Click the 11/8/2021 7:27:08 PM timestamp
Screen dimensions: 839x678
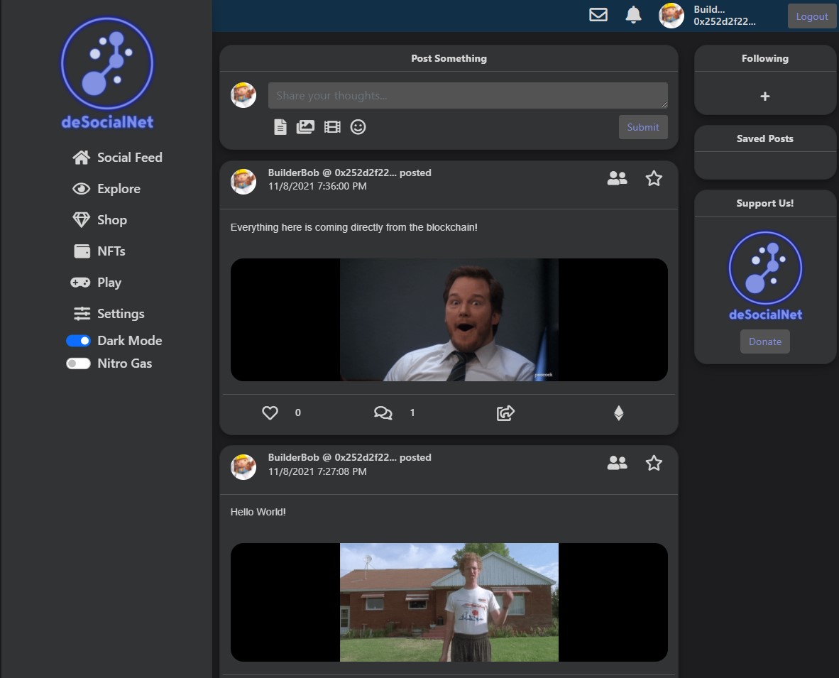pyautogui.click(x=317, y=471)
